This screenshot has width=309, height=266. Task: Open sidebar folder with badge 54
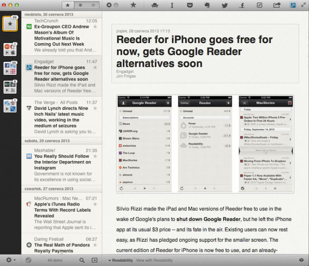pos(10,68)
